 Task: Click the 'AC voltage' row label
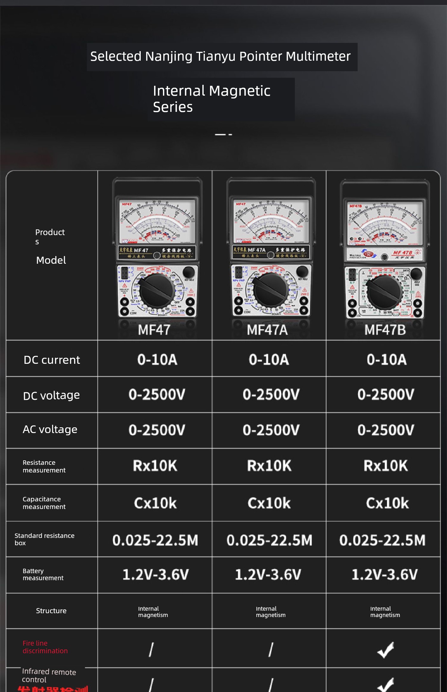click(50, 429)
